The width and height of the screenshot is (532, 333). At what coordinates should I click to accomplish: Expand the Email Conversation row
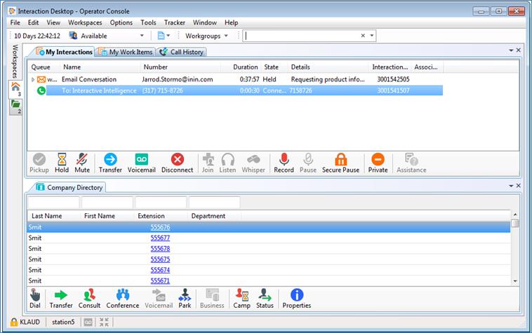tap(32, 80)
